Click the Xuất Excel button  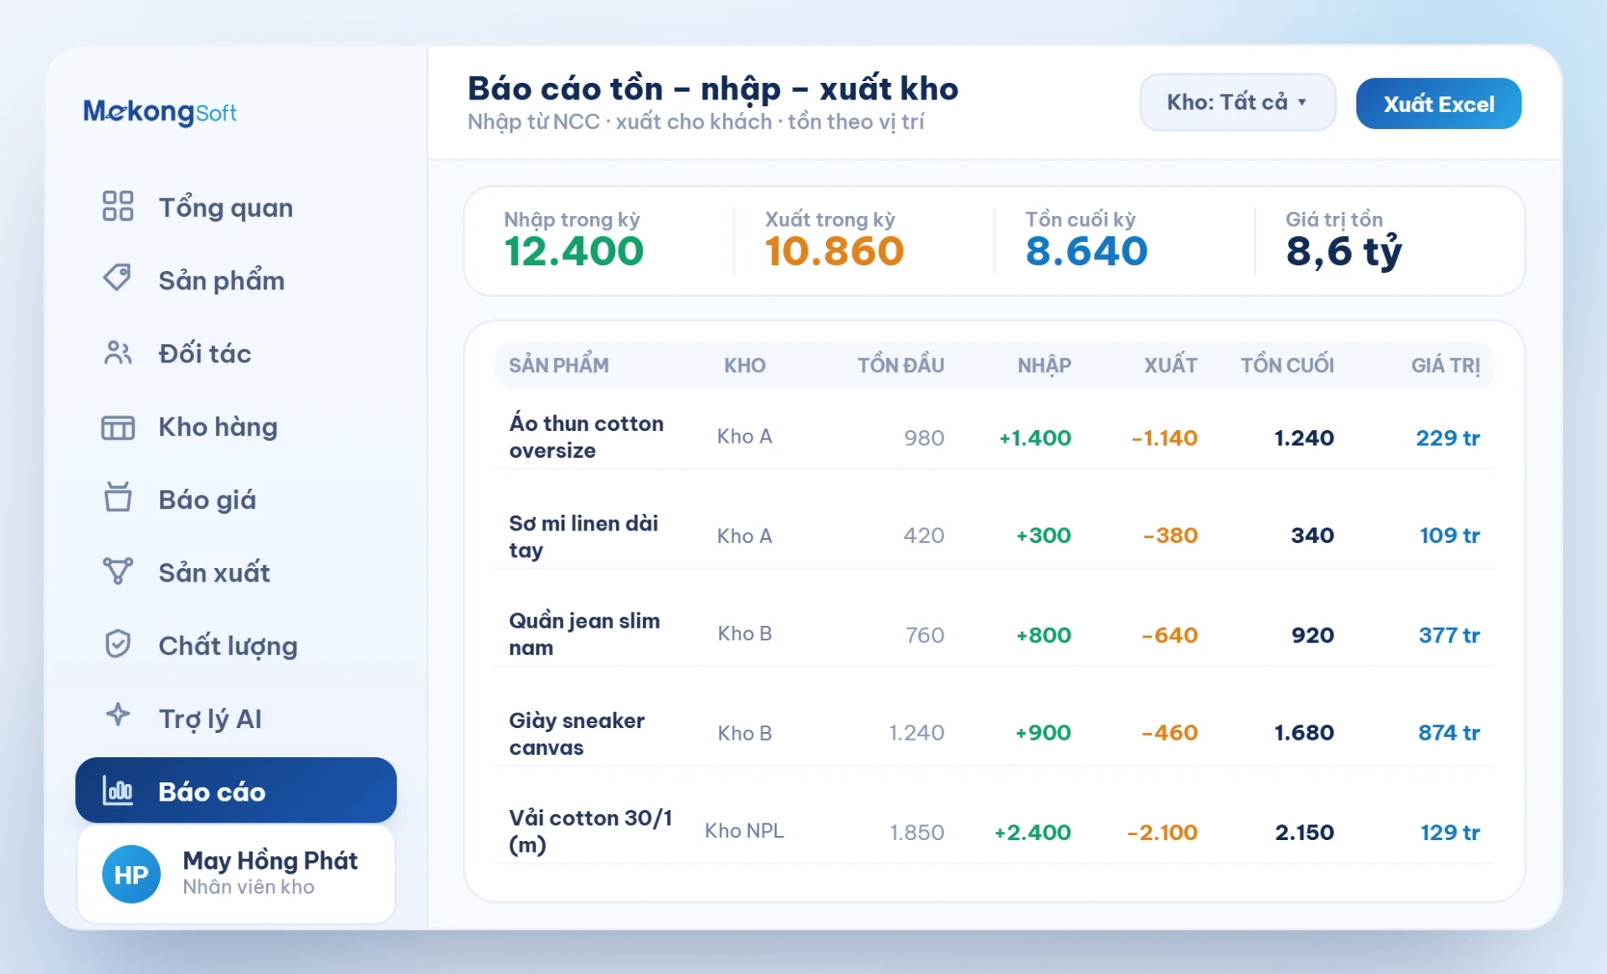(x=1438, y=104)
